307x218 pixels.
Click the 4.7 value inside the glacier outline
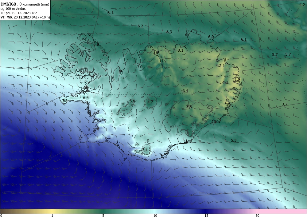point(150,102)
